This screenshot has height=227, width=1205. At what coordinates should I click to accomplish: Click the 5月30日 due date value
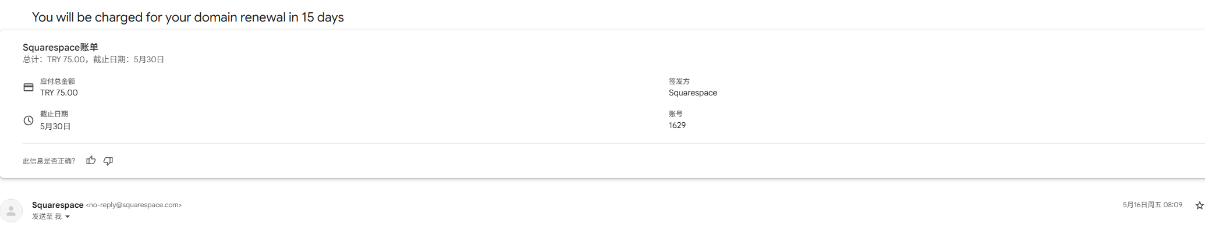[x=55, y=126]
